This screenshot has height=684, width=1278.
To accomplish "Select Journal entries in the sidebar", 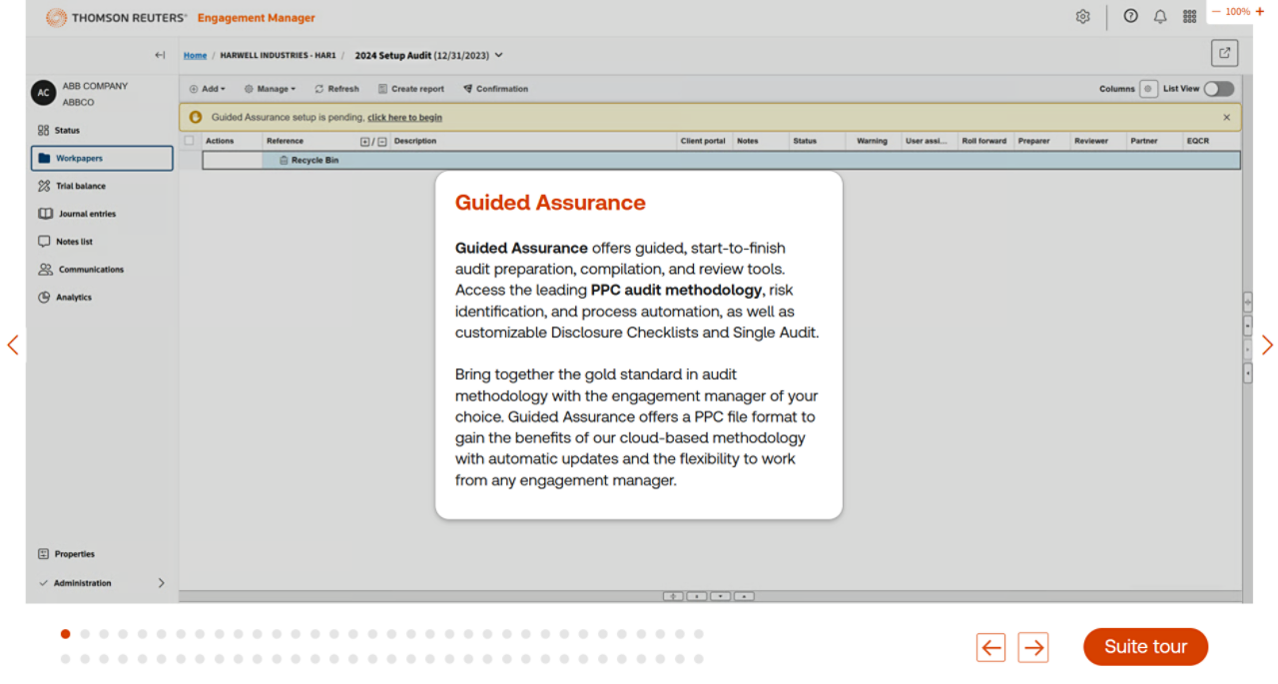I will pyautogui.click(x=86, y=214).
